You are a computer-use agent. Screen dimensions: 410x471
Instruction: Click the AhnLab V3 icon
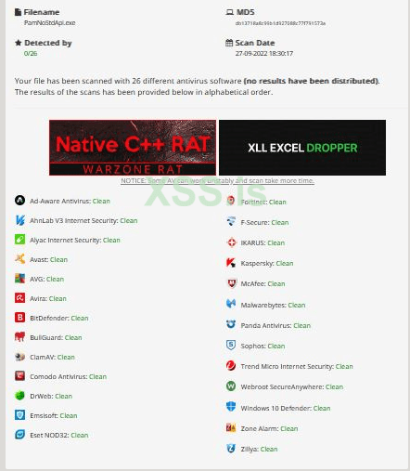pos(19,220)
